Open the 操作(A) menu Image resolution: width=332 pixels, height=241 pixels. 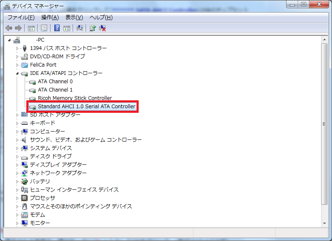click(x=50, y=17)
